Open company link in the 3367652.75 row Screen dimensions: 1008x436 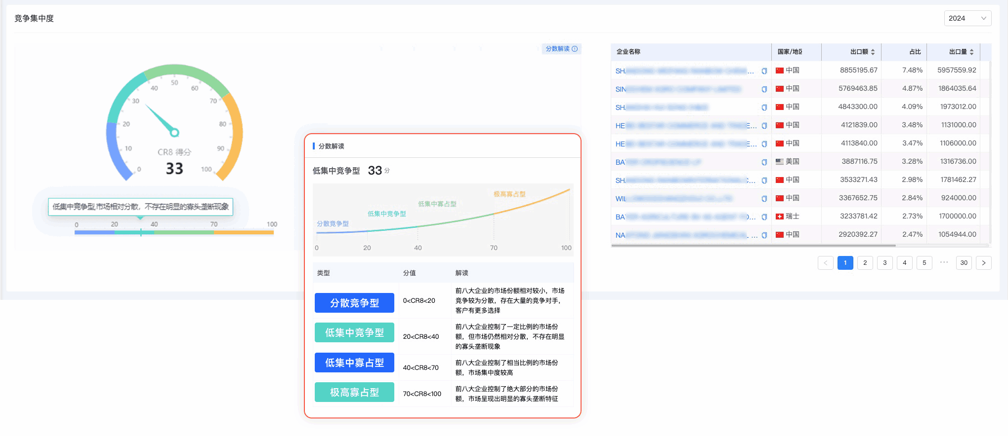tap(673, 199)
